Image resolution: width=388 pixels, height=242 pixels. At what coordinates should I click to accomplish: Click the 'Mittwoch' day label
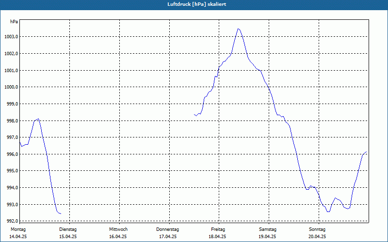118,229
